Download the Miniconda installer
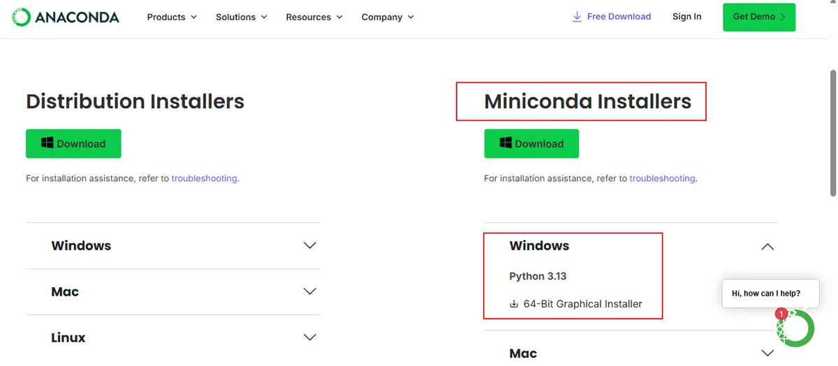This screenshot has width=838, height=366. pyautogui.click(x=531, y=144)
